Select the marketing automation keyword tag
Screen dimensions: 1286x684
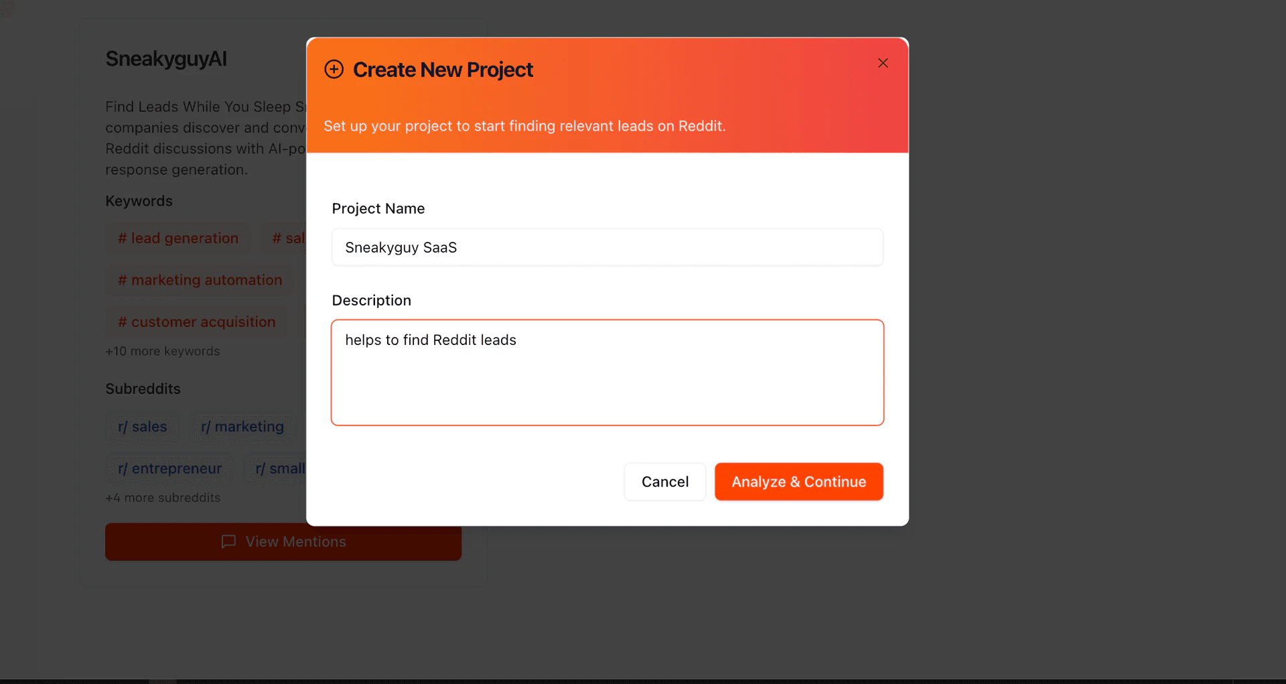[x=200, y=280]
